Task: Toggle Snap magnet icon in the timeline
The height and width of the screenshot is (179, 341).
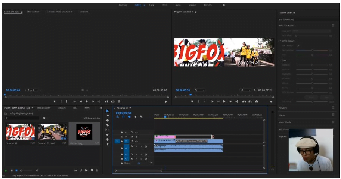Action: [x=123, y=117]
